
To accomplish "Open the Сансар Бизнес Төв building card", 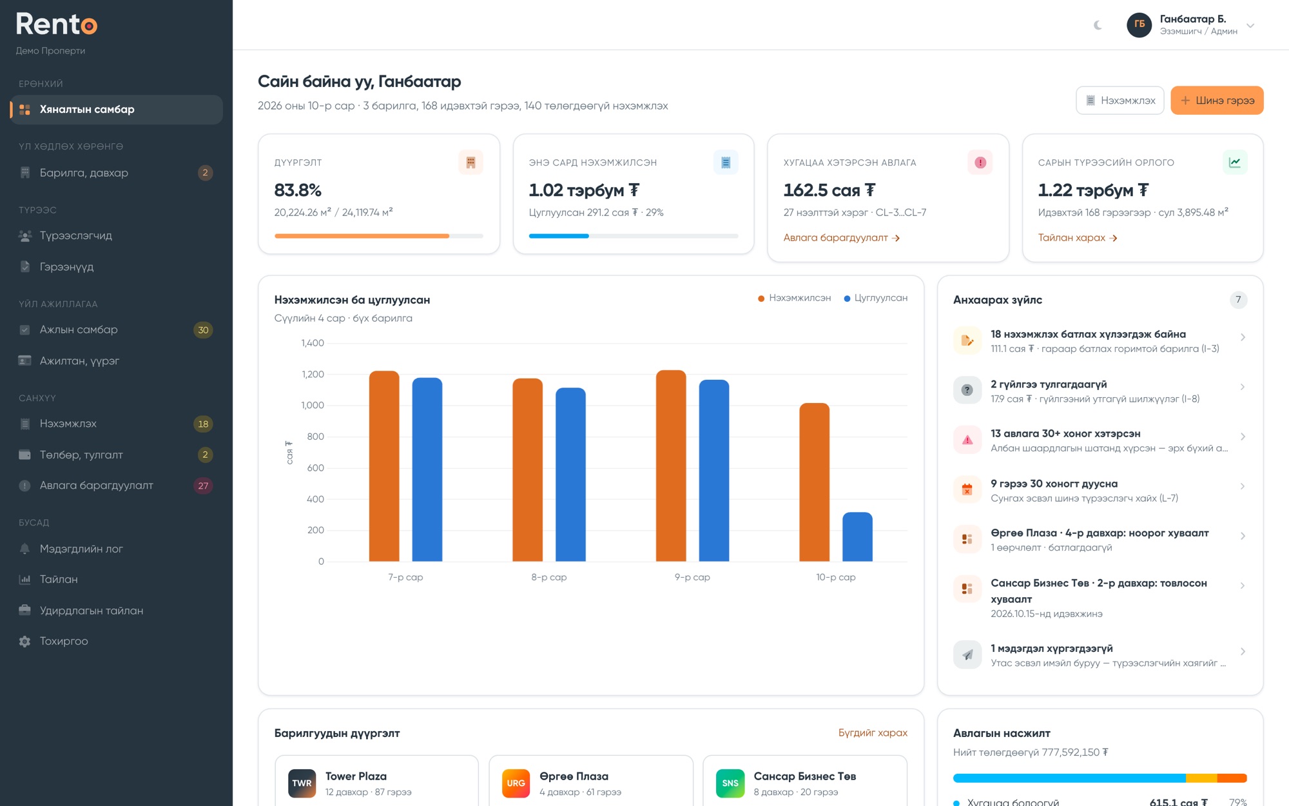I will pos(805,781).
